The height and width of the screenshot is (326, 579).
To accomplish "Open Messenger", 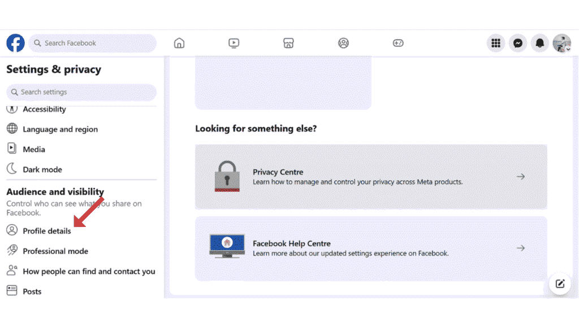I will coord(518,42).
